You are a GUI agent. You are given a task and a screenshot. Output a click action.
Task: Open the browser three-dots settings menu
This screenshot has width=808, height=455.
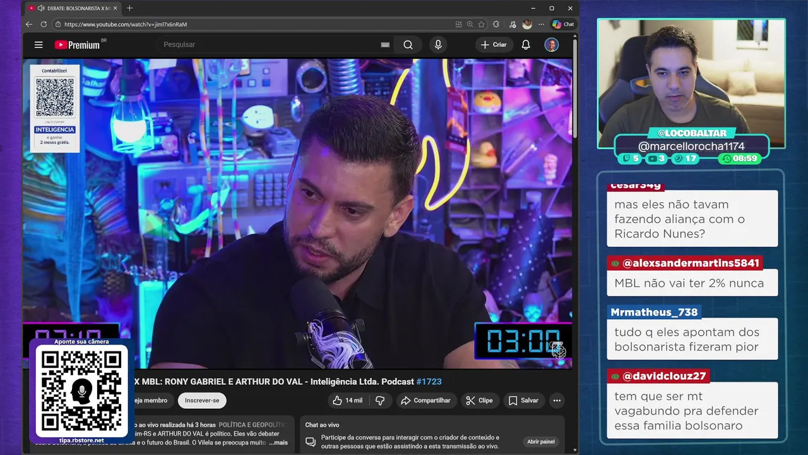[x=541, y=24]
